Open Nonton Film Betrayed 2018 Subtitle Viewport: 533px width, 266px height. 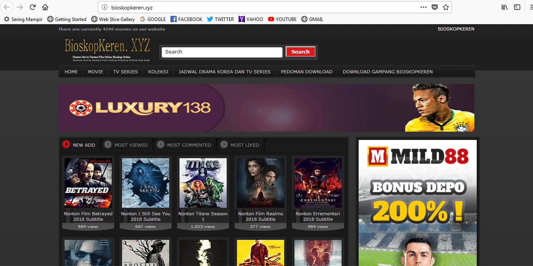point(88,216)
